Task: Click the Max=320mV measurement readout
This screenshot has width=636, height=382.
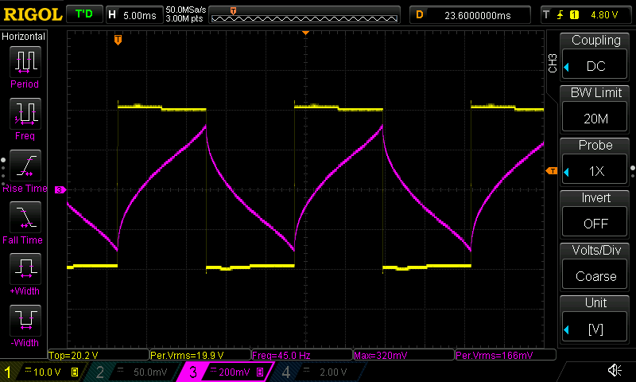Action: 404,355
